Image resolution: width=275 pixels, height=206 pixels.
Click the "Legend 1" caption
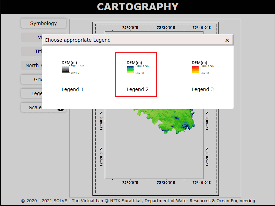pos(73,89)
